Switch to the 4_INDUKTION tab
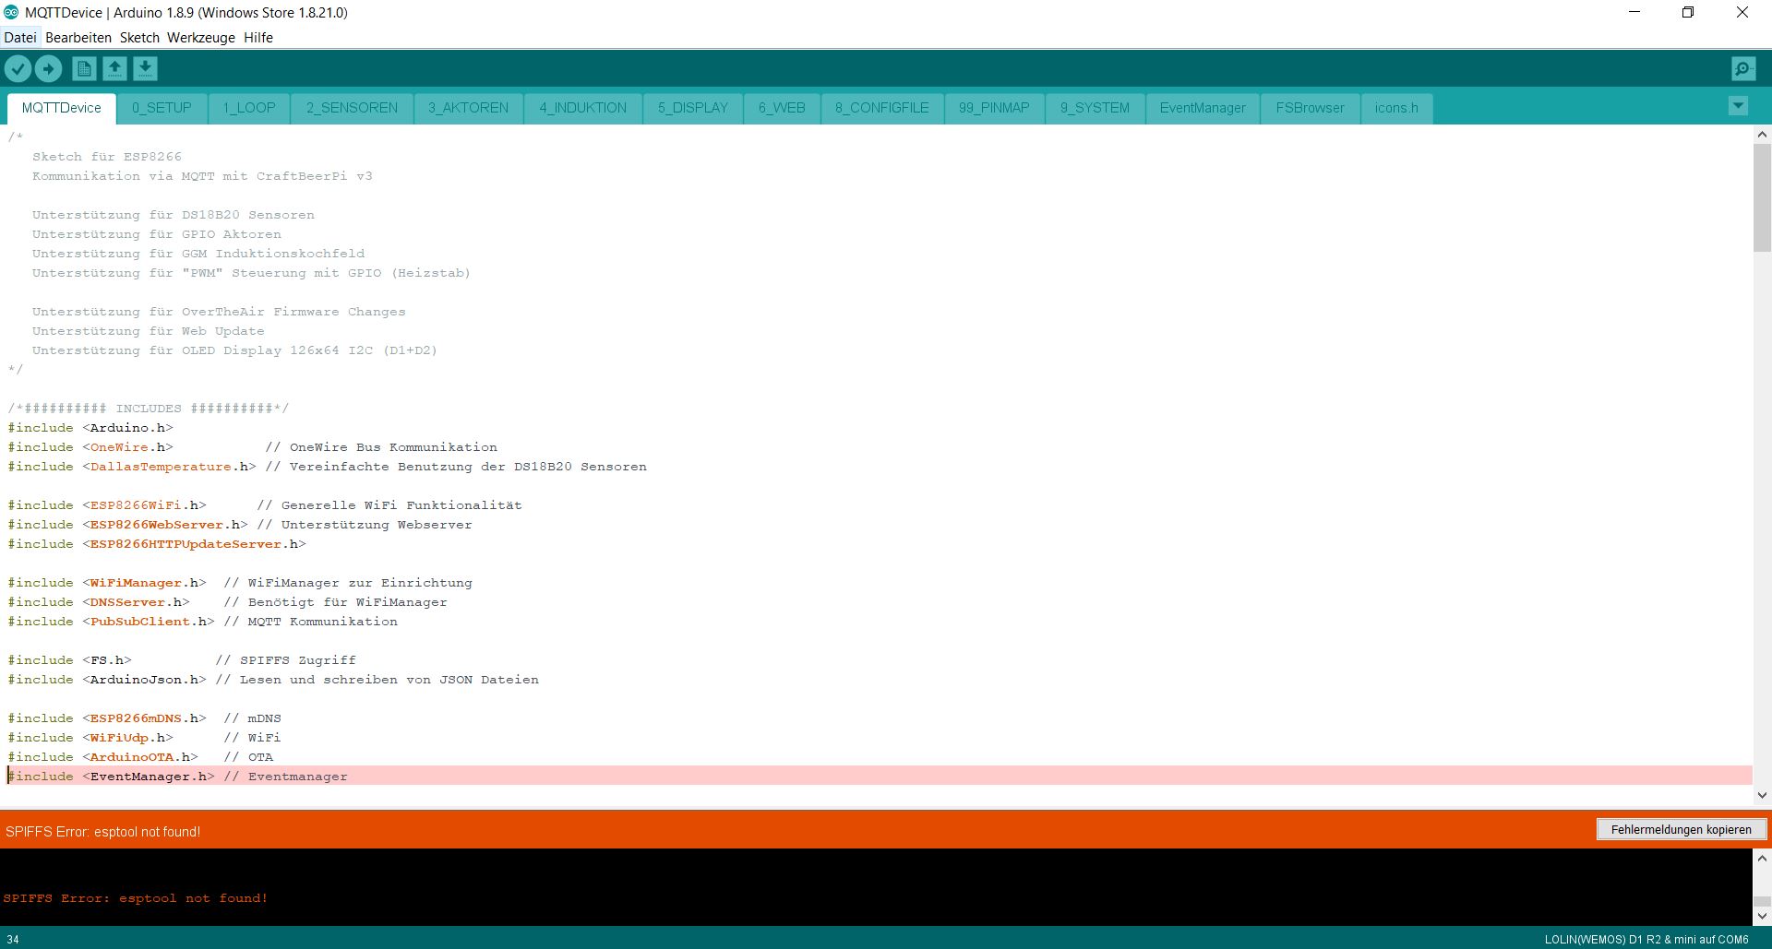The image size is (1772, 949). pyautogui.click(x=582, y=108)
